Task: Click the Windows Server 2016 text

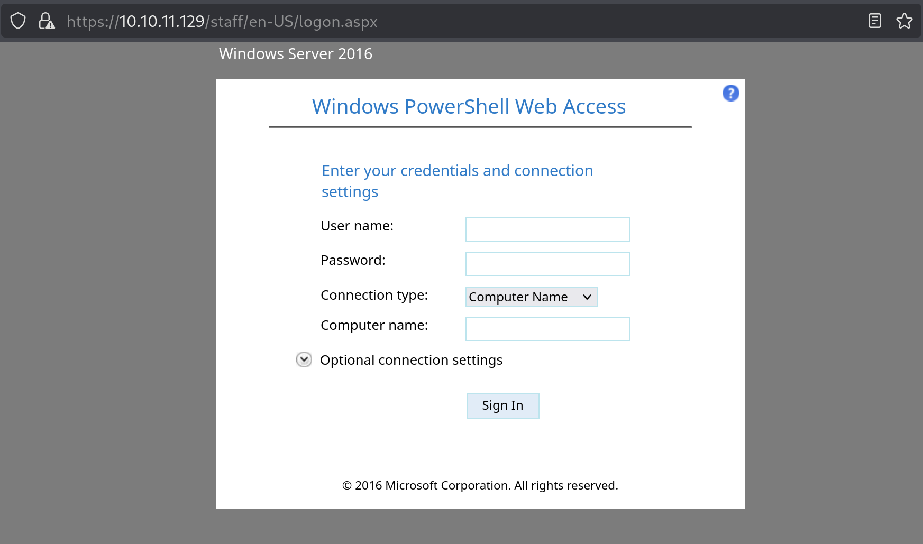Action: coord(296,54)
